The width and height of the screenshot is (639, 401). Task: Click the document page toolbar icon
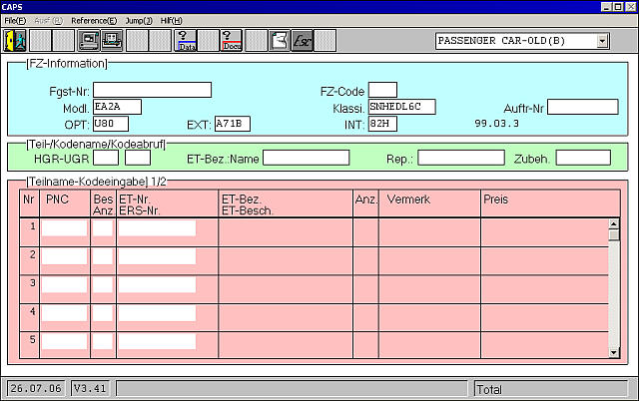281,41
